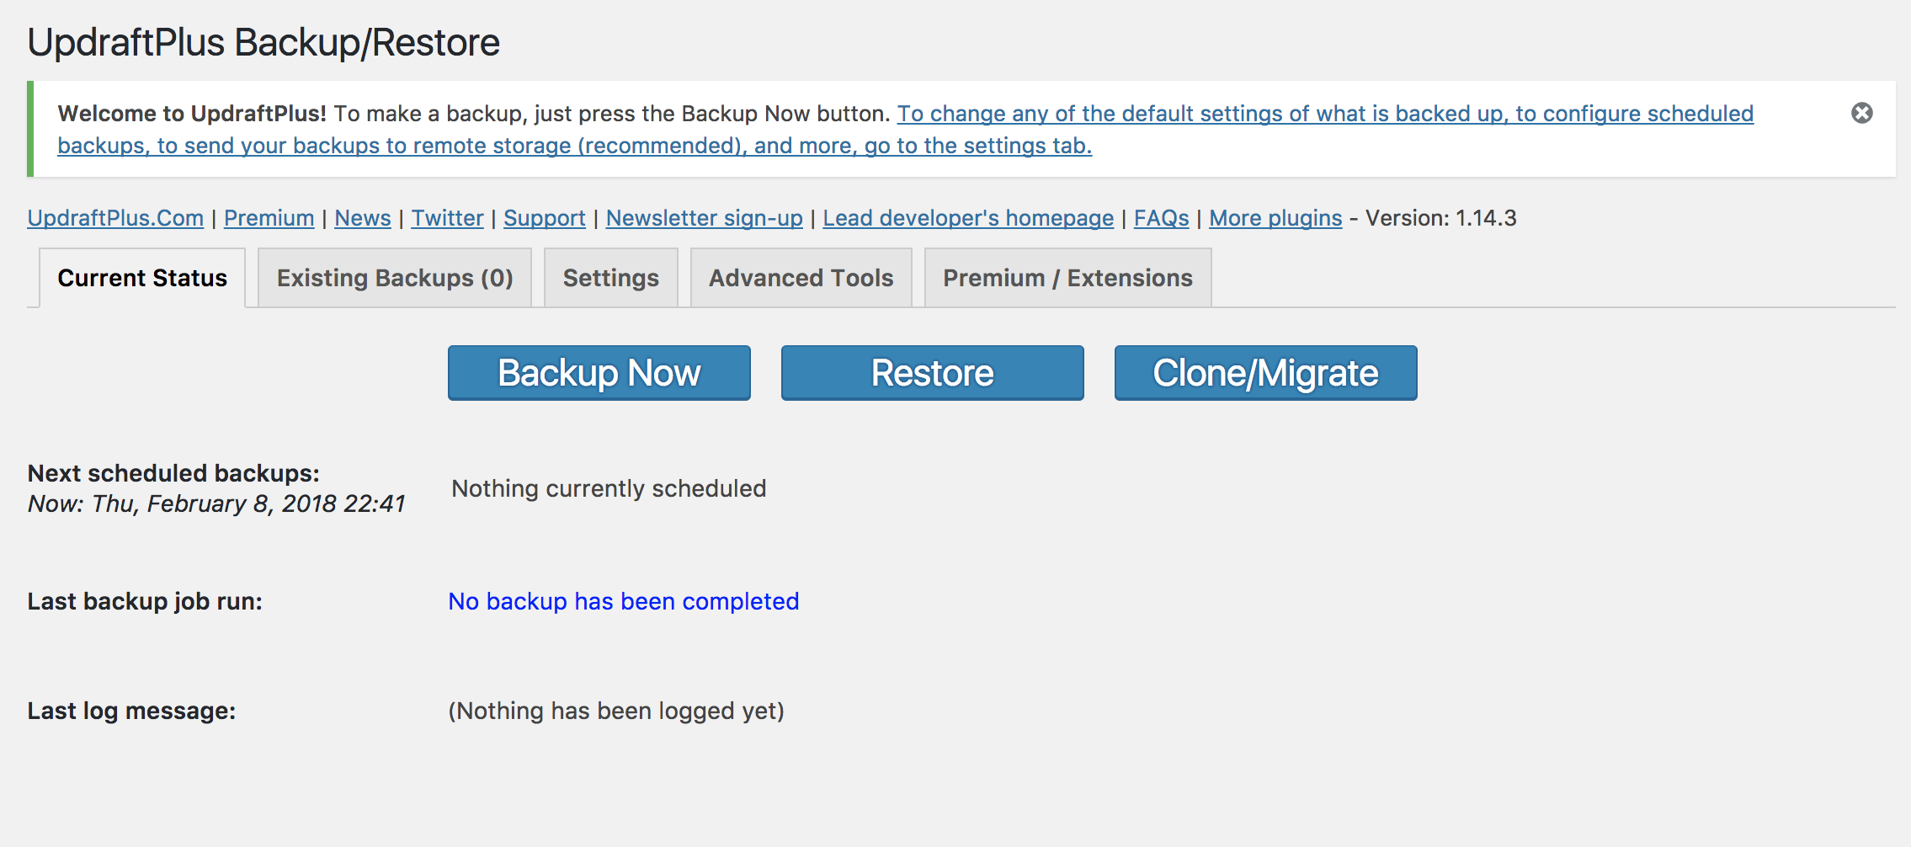Visit the UpdraftPlus.Com link

115,218
